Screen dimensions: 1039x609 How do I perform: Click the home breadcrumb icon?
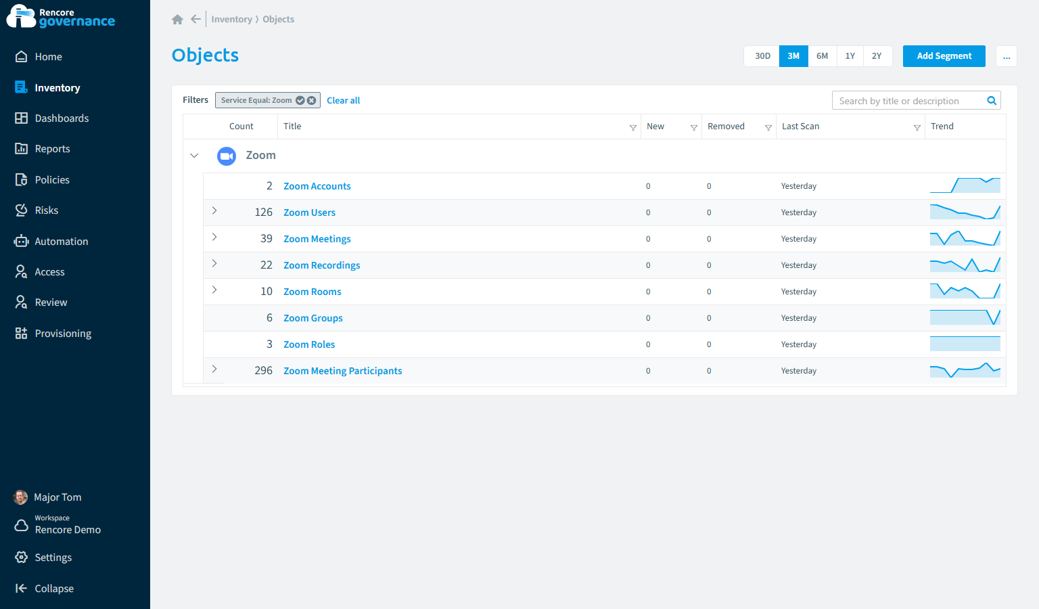click(x=177, y=20)
